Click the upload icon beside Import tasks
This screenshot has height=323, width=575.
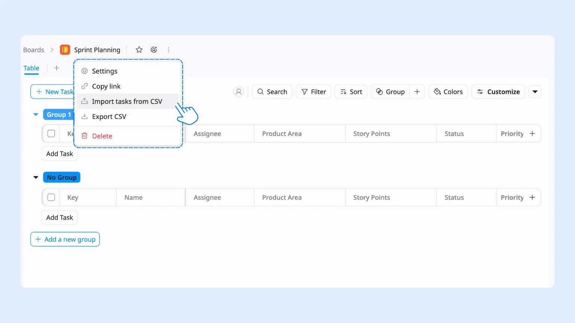tap(85, 101)
